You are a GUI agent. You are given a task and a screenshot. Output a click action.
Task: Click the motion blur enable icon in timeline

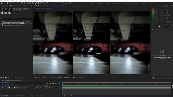click(x=56, y=83)
